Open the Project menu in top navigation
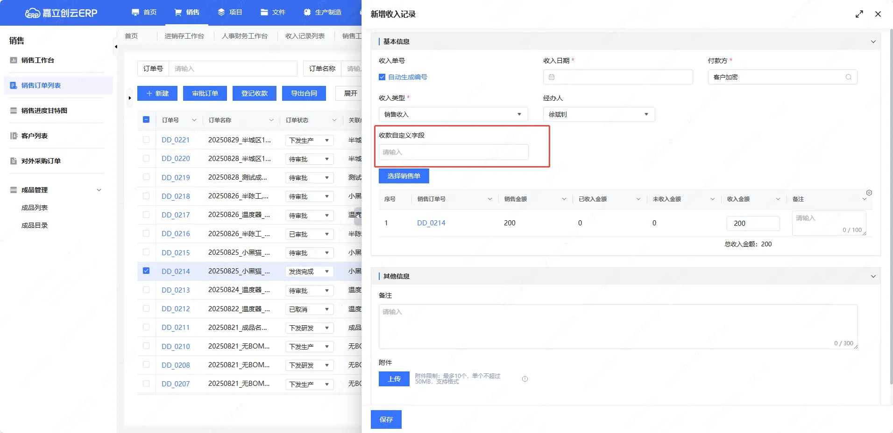The height and width of the screenshot is (433, 893). coord(230,12)
